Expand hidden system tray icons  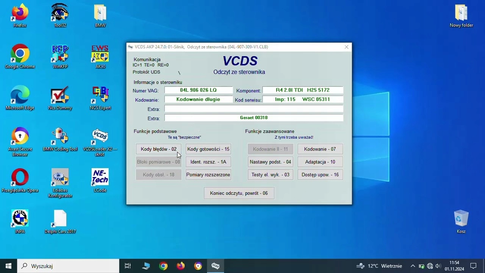[x=413, y=266]
